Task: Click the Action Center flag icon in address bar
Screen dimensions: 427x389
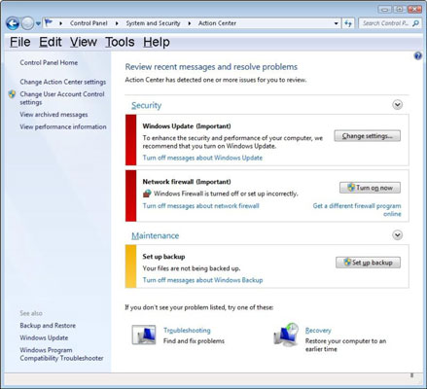Action: coord(49,22)
